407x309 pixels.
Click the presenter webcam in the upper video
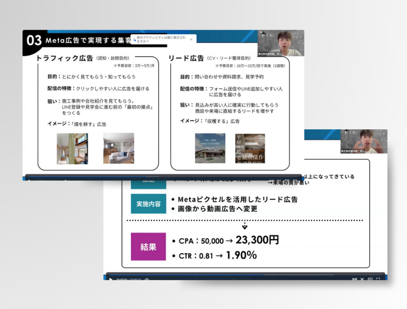point(280,43)
